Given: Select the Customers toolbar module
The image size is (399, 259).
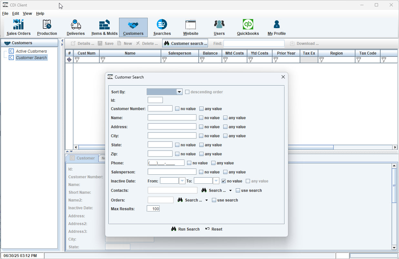Looking at the screenshot, I should (133, 27).
